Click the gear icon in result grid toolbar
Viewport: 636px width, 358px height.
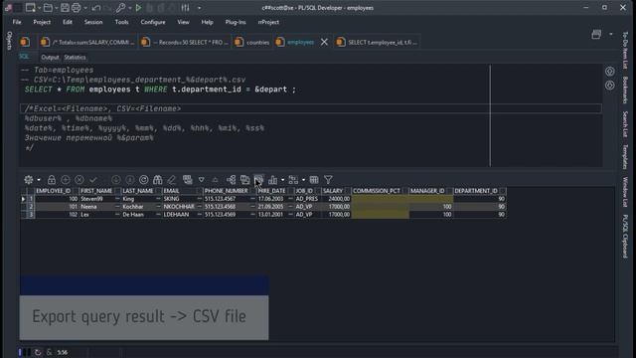point(29,180)
